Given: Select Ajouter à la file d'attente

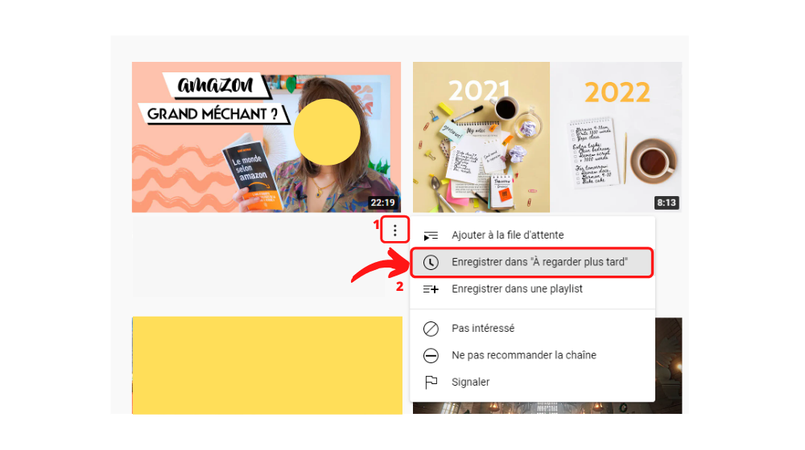Looking at the screenshot, I should 532,235.
